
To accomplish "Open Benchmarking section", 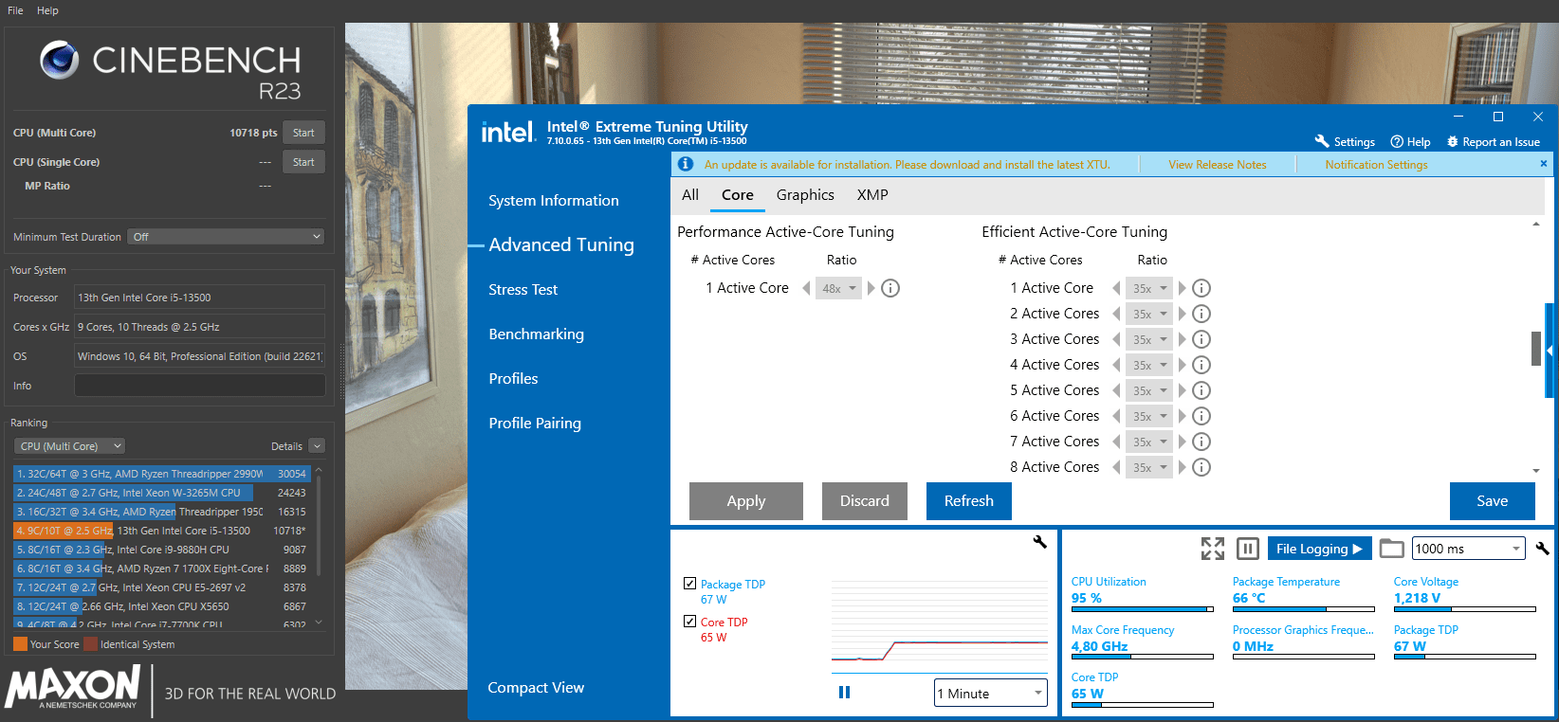I will pos(537,334).
